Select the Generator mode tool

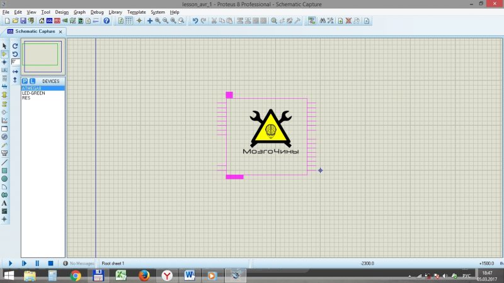[x=4, y=136]
